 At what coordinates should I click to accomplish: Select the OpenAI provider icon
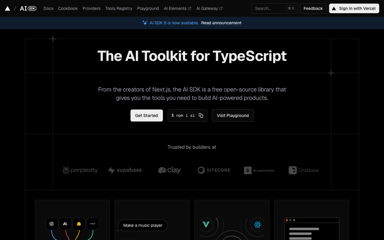click(x=52, y=223)
